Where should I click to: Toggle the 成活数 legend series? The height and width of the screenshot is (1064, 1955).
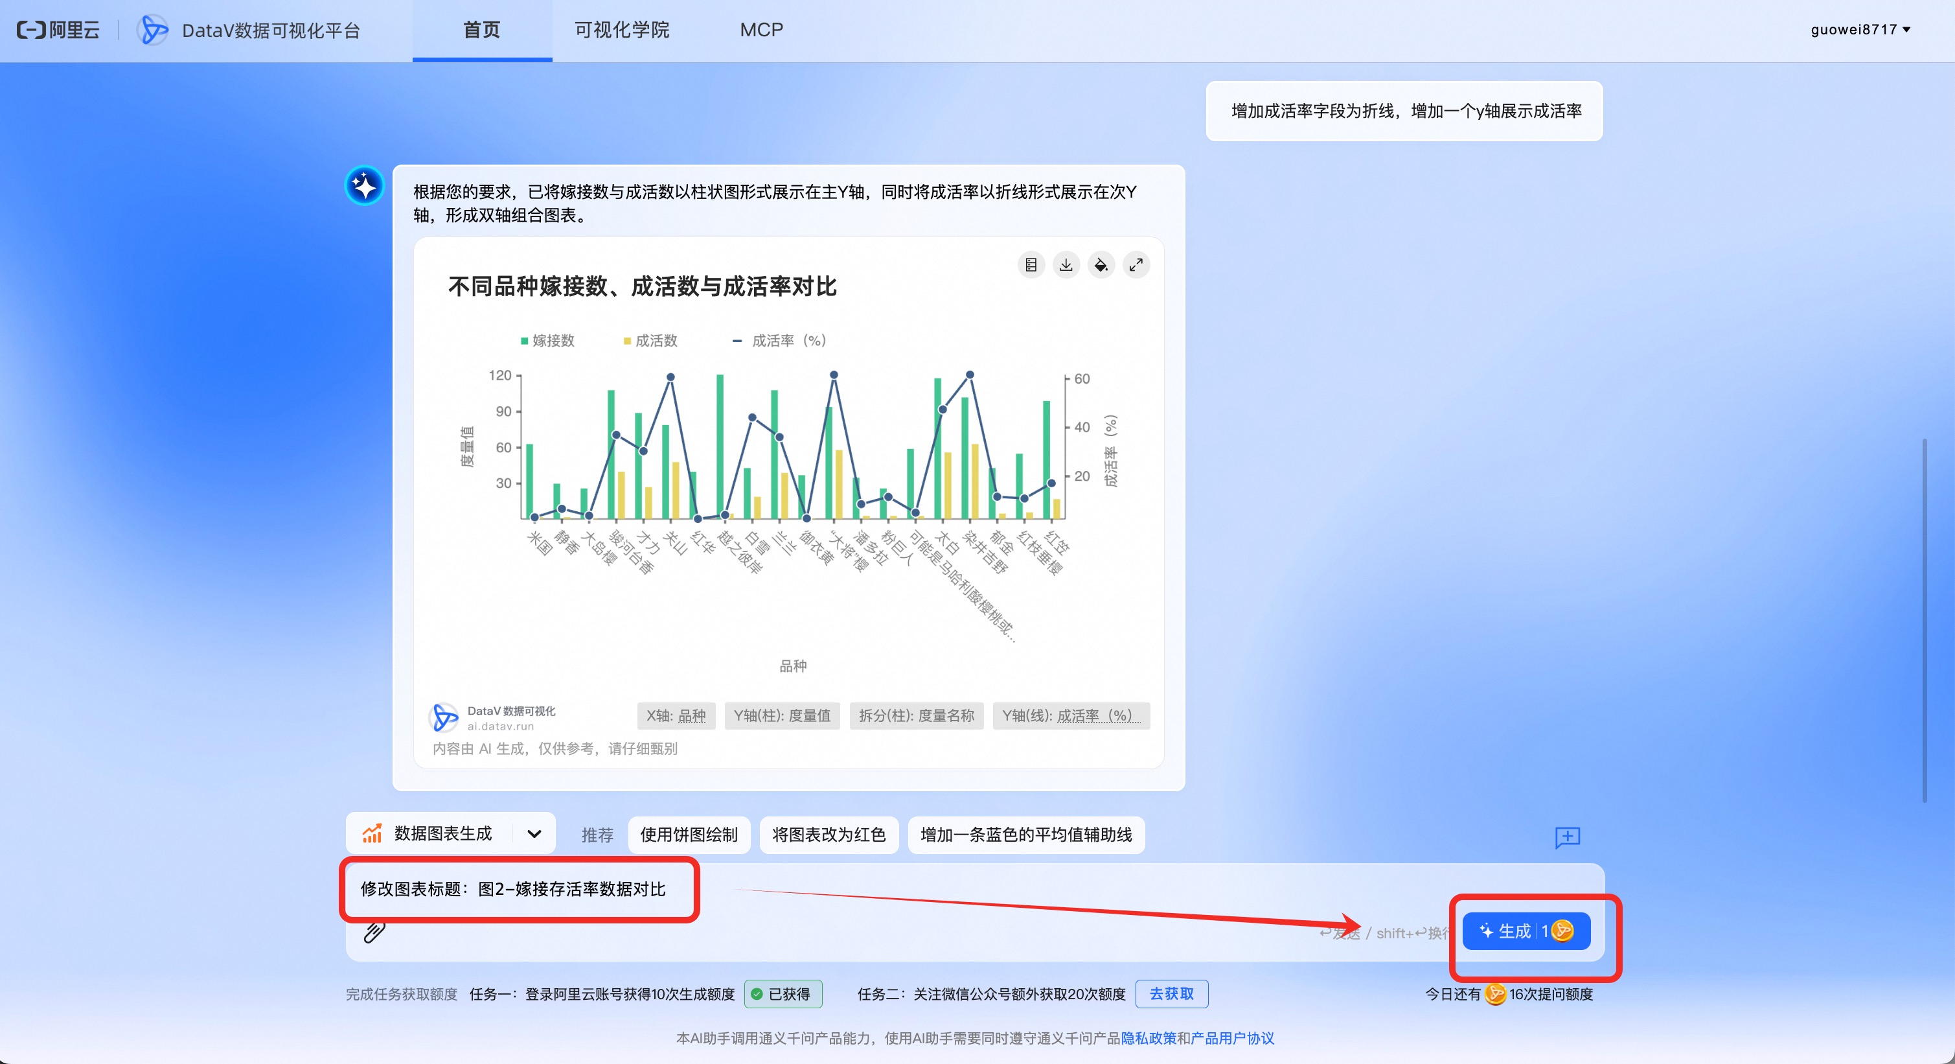(x=650, y=341)
